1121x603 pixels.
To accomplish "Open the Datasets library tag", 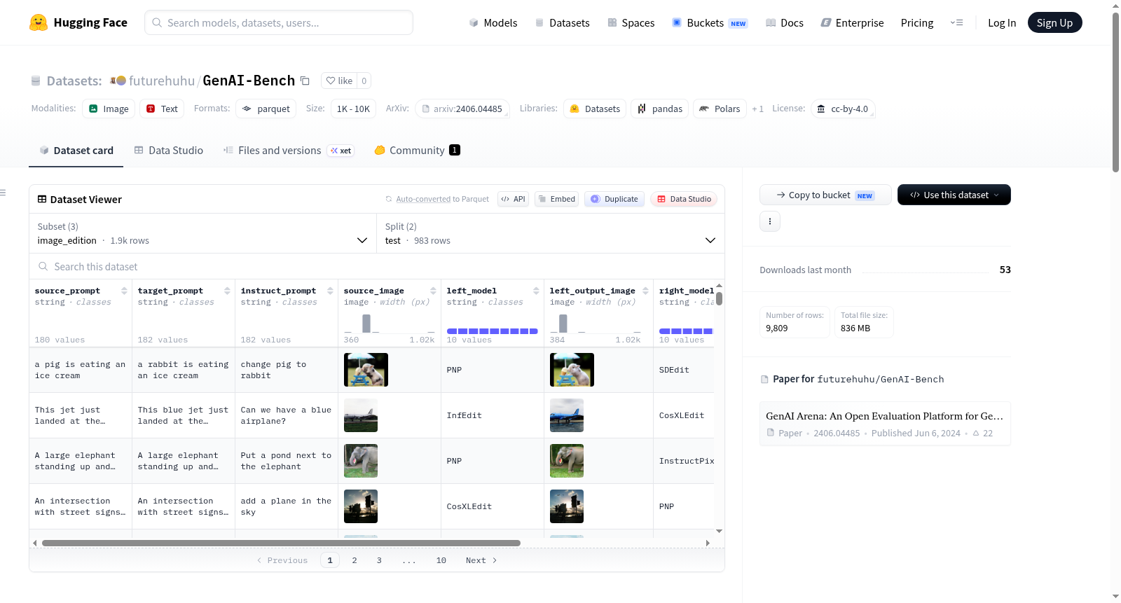I will [x=595, y=109].
